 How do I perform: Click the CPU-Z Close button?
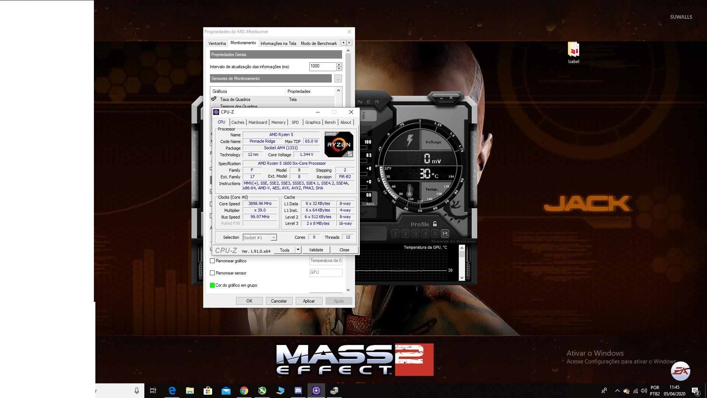point(344,250)
